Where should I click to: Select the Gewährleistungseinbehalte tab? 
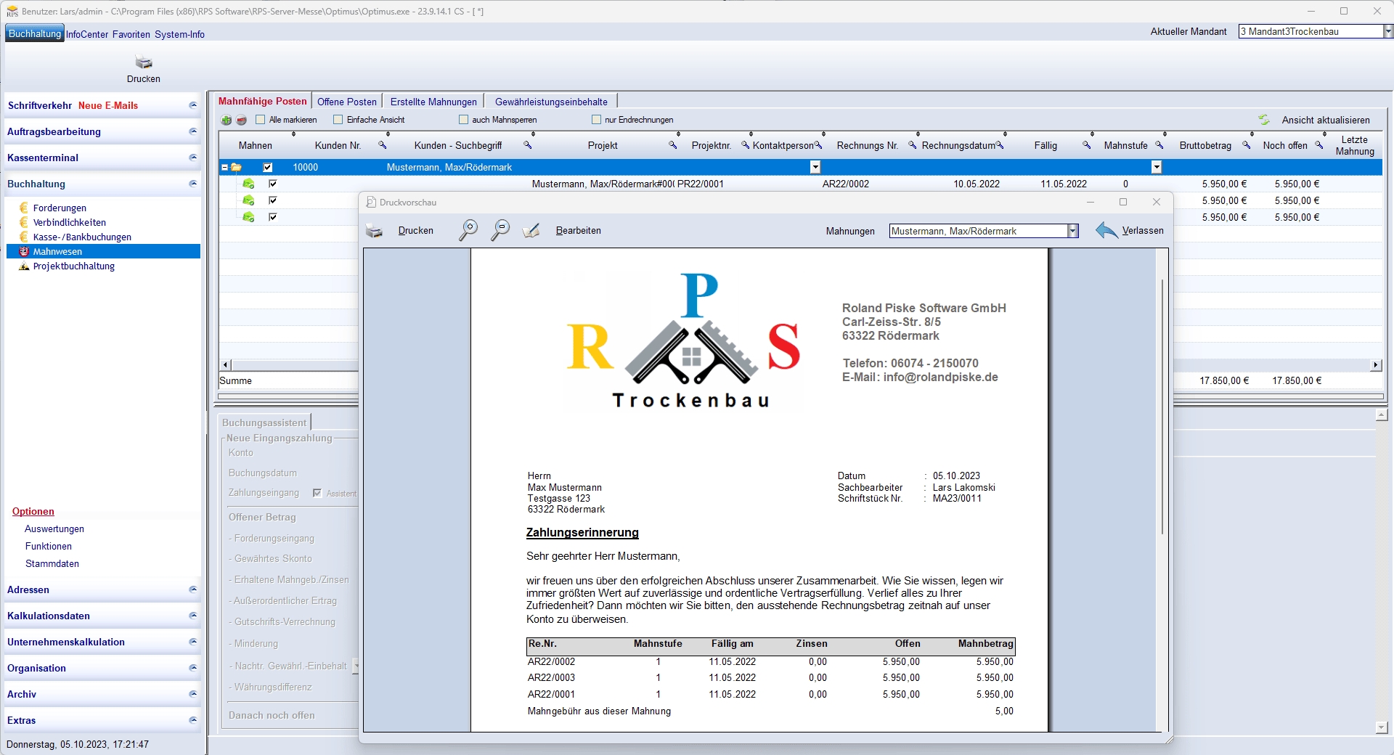[551, 102]
